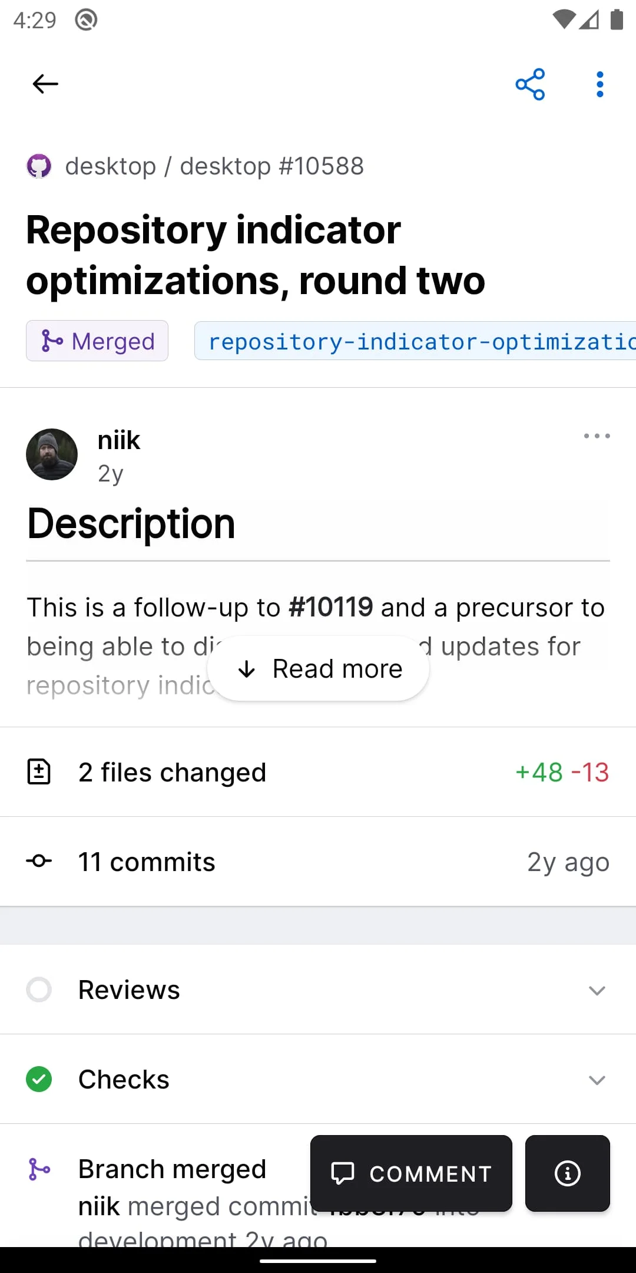The width and height of the screenshot is (636, 1273).
Task: Open the #10119 issue link in description
Action: [x=330, y=607]
